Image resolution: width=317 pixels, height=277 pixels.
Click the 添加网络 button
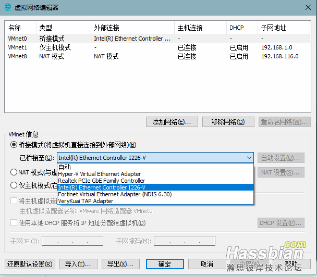coord(172,122)
